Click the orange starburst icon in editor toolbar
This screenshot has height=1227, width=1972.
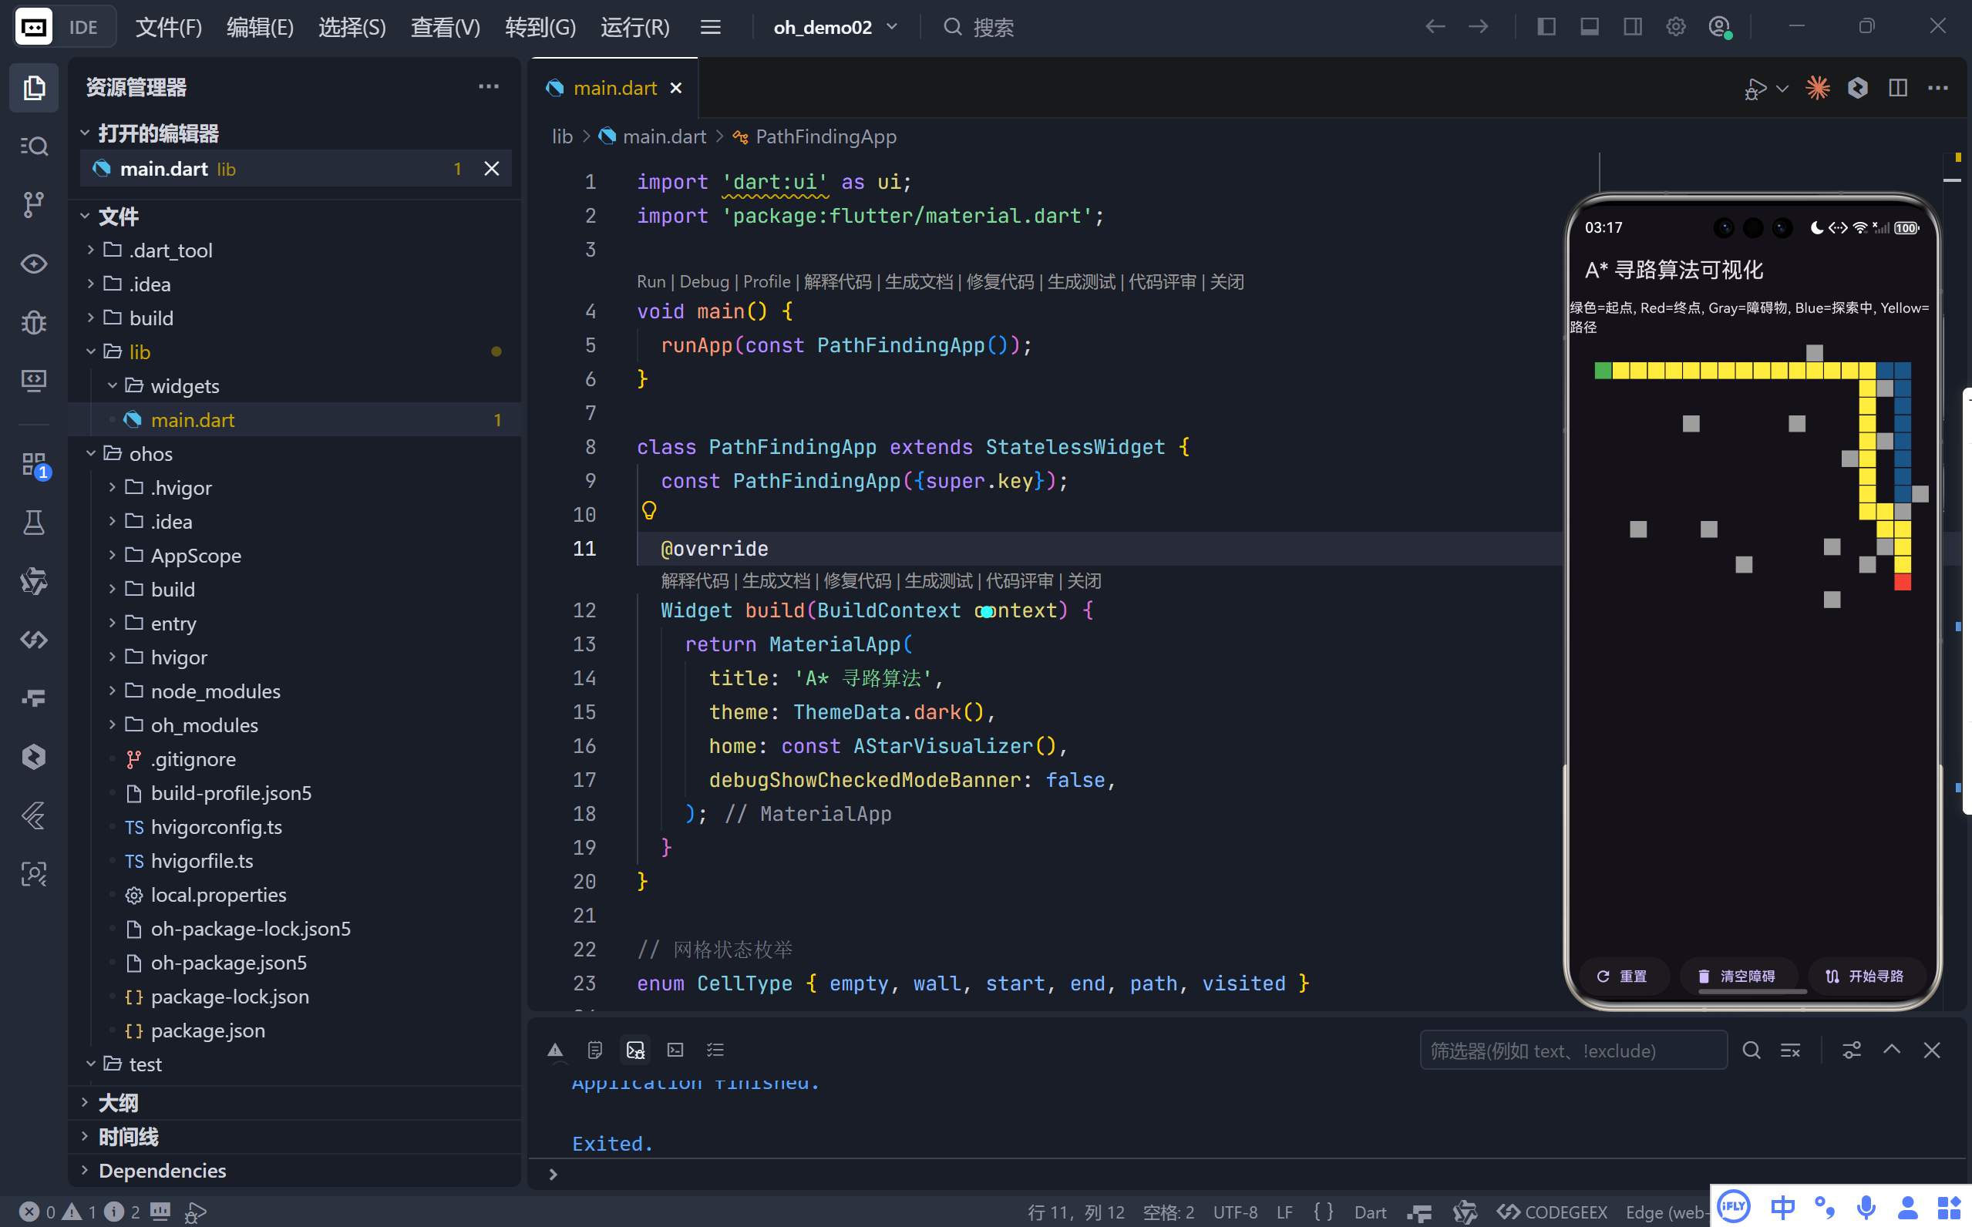click(1817, 88)
